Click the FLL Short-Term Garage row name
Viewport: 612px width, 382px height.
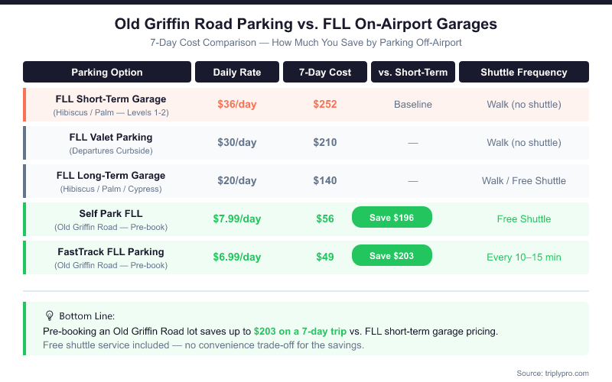111,99
